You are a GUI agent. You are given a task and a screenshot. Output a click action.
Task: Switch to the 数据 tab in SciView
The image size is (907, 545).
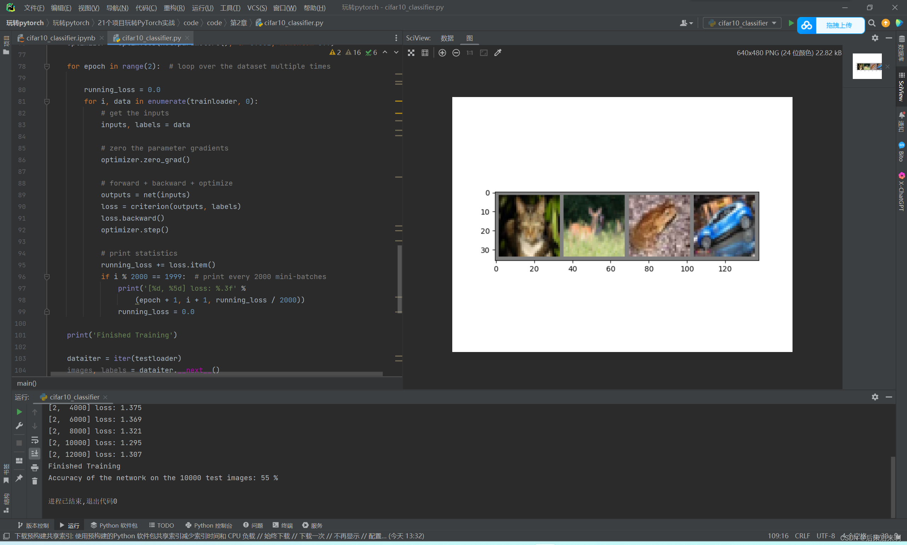click(x=447, y=38)
